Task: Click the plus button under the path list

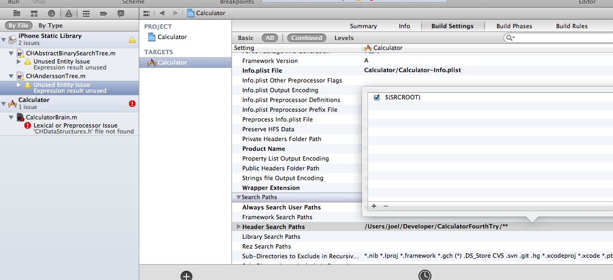Action: [374, 206]
